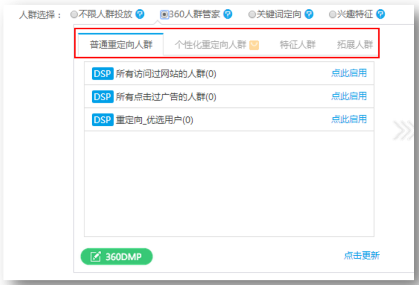The image size is (419, 285).
Task: Enable 重定向_优选用户 via 点此启用 link
Action: (x=349, y=119)
